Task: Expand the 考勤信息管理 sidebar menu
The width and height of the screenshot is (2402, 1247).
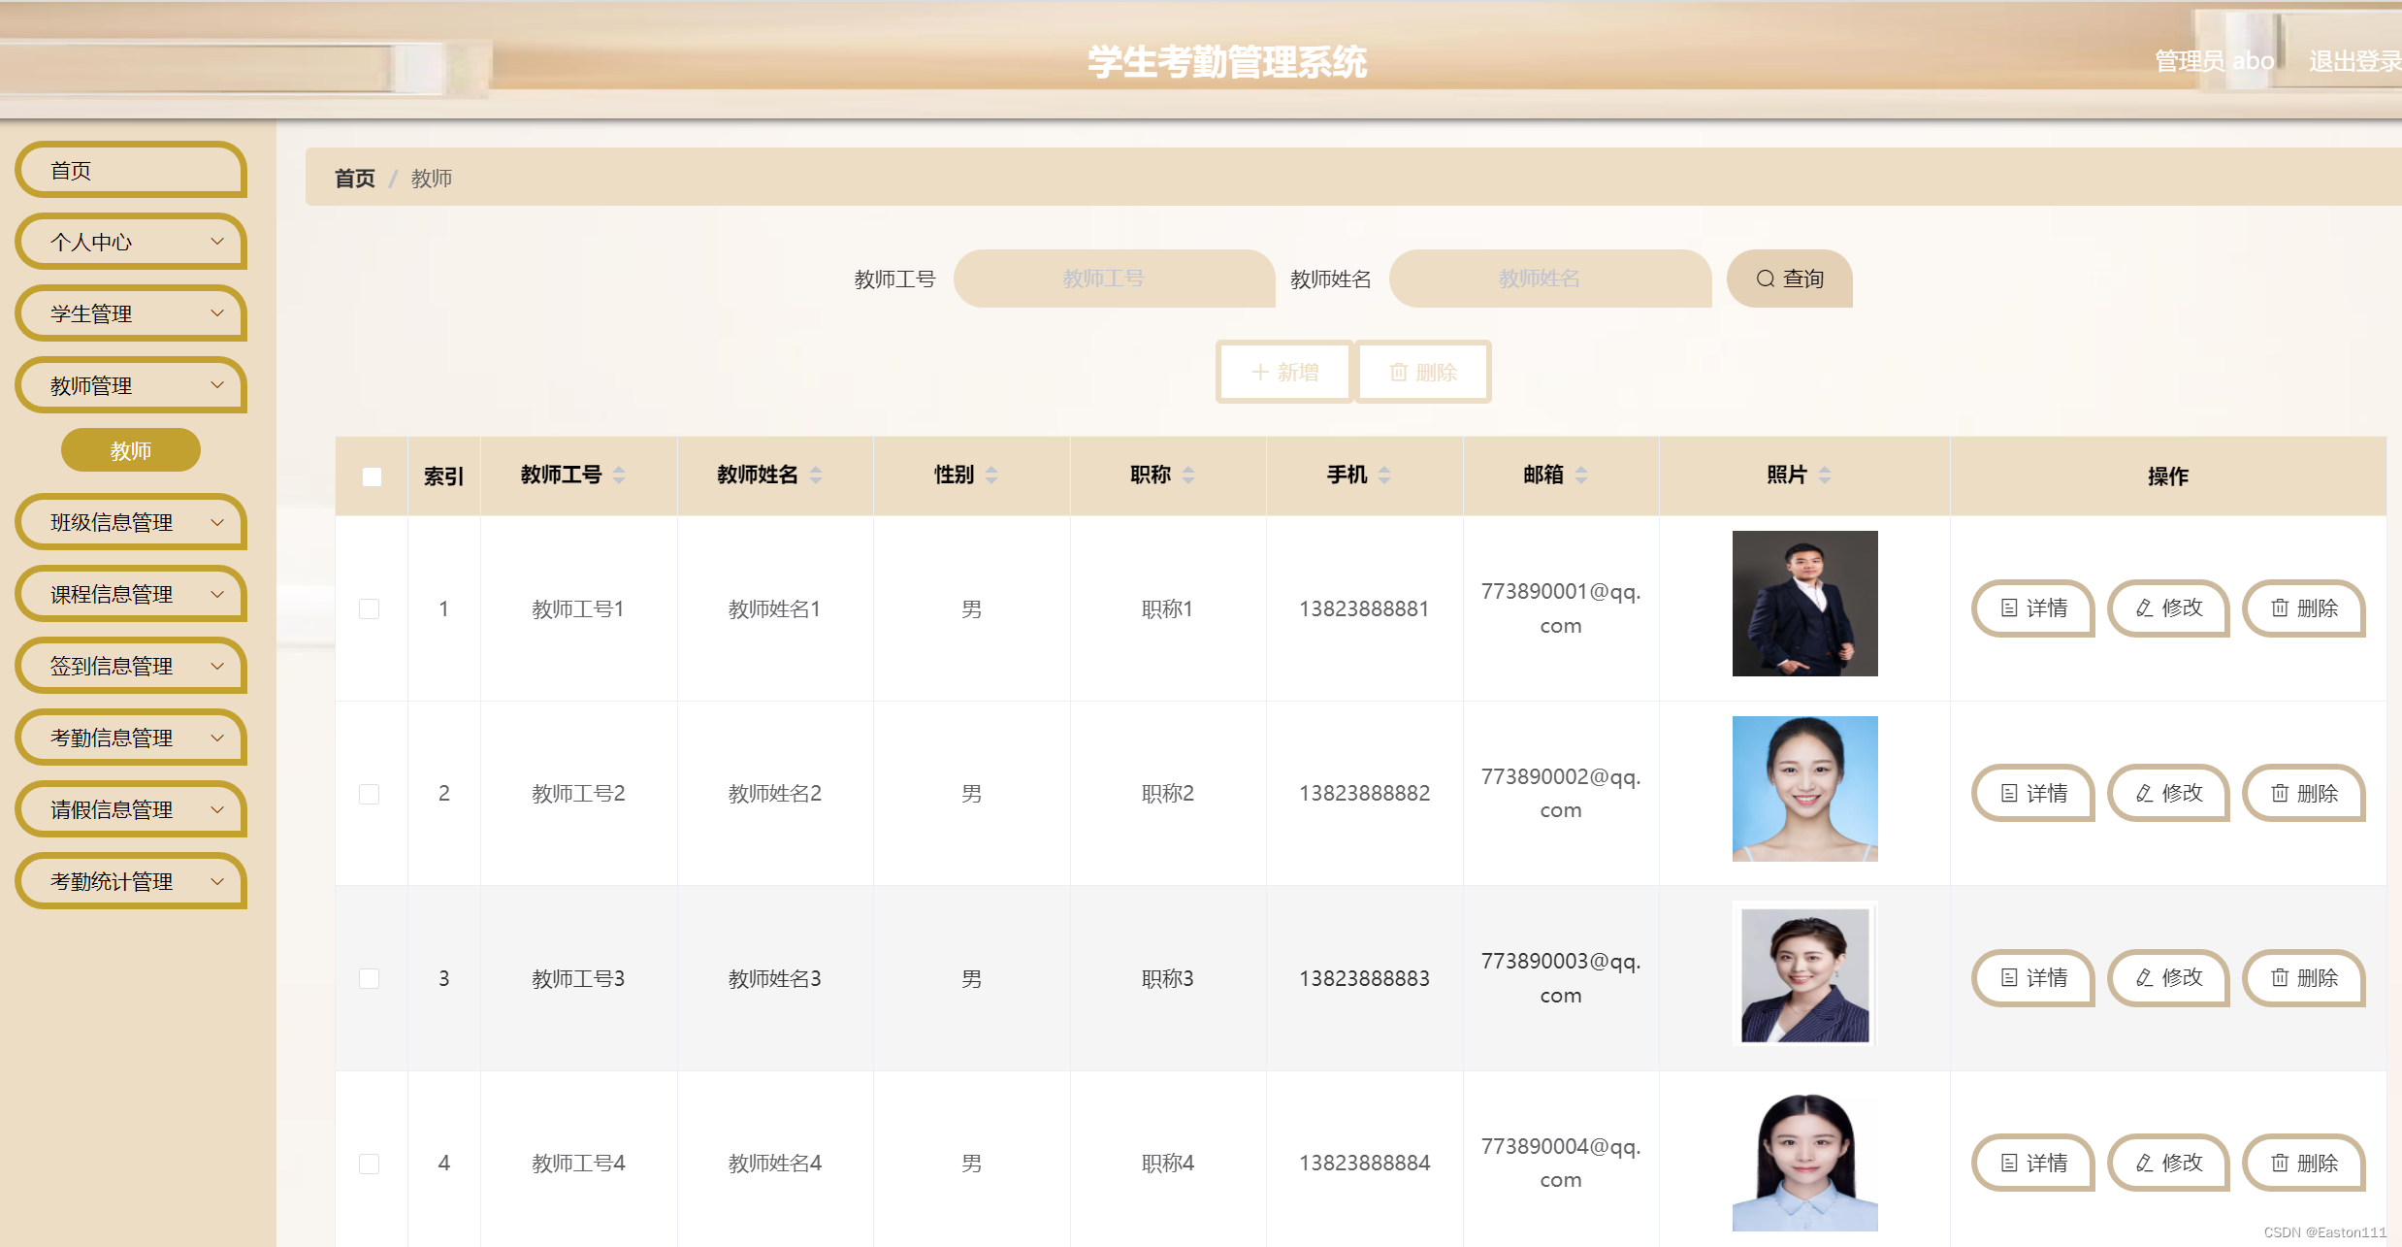Action: click(x=131, y=738)
